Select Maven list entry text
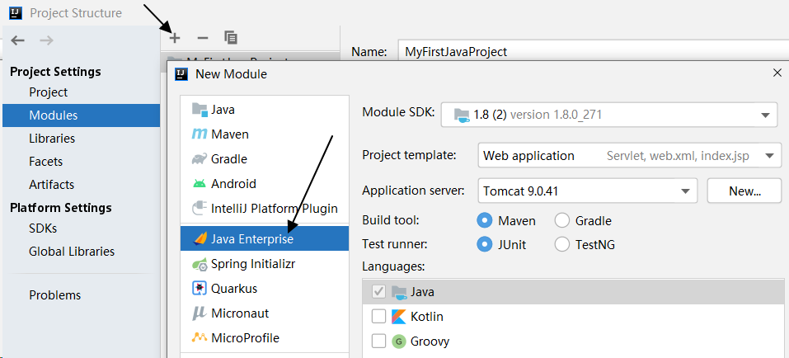 [230, 134]
